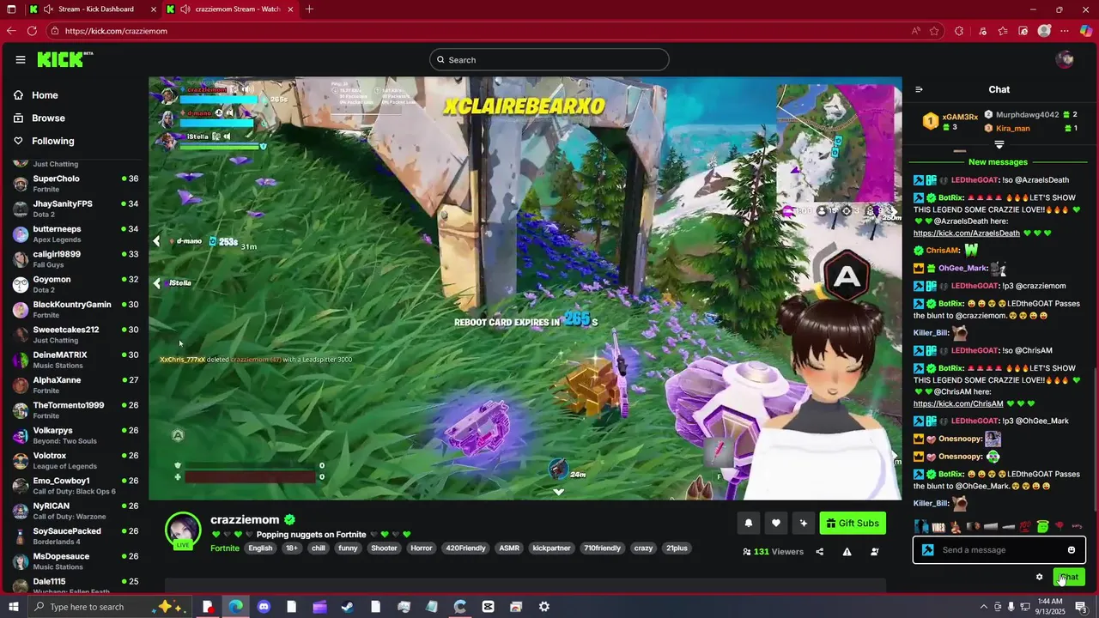Click Kira_man in gift leaderboard
Viewport: 1099px width, 618px height.
coord(1013,129)
